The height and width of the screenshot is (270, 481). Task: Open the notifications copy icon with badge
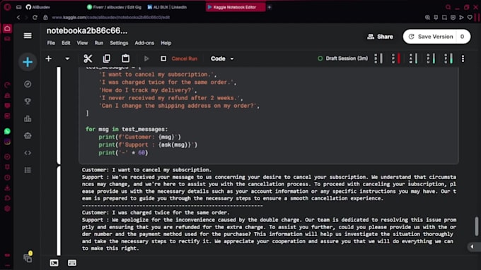click(28, 257)
